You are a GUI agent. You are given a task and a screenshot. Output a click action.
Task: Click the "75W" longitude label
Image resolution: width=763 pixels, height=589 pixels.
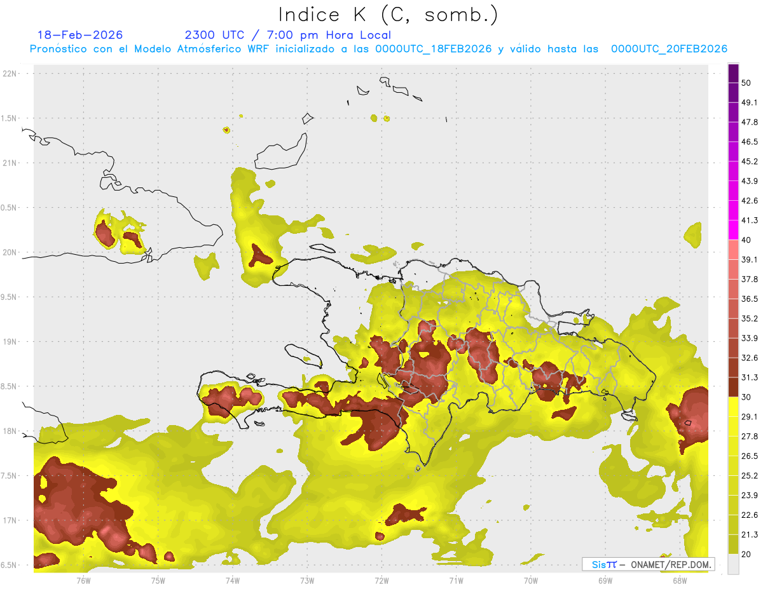pyautogui.click(x=158, y=581)
